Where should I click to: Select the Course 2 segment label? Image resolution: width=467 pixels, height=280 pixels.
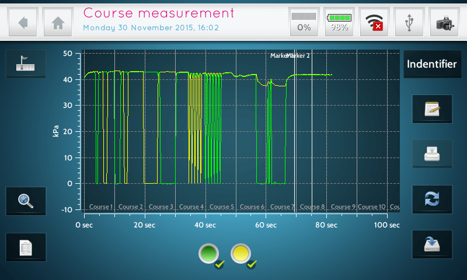[130, 206]
